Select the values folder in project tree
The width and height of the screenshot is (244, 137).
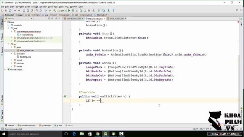[x=19, y=66]
